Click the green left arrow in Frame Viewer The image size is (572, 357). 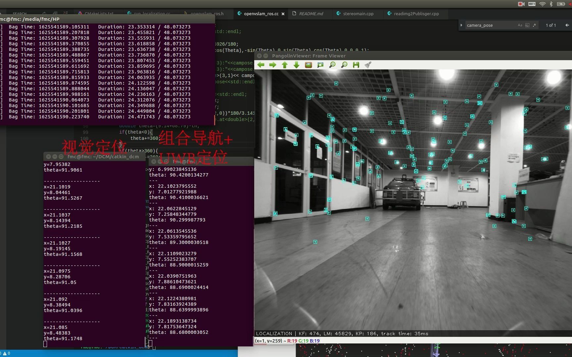[x=261, y=65]
